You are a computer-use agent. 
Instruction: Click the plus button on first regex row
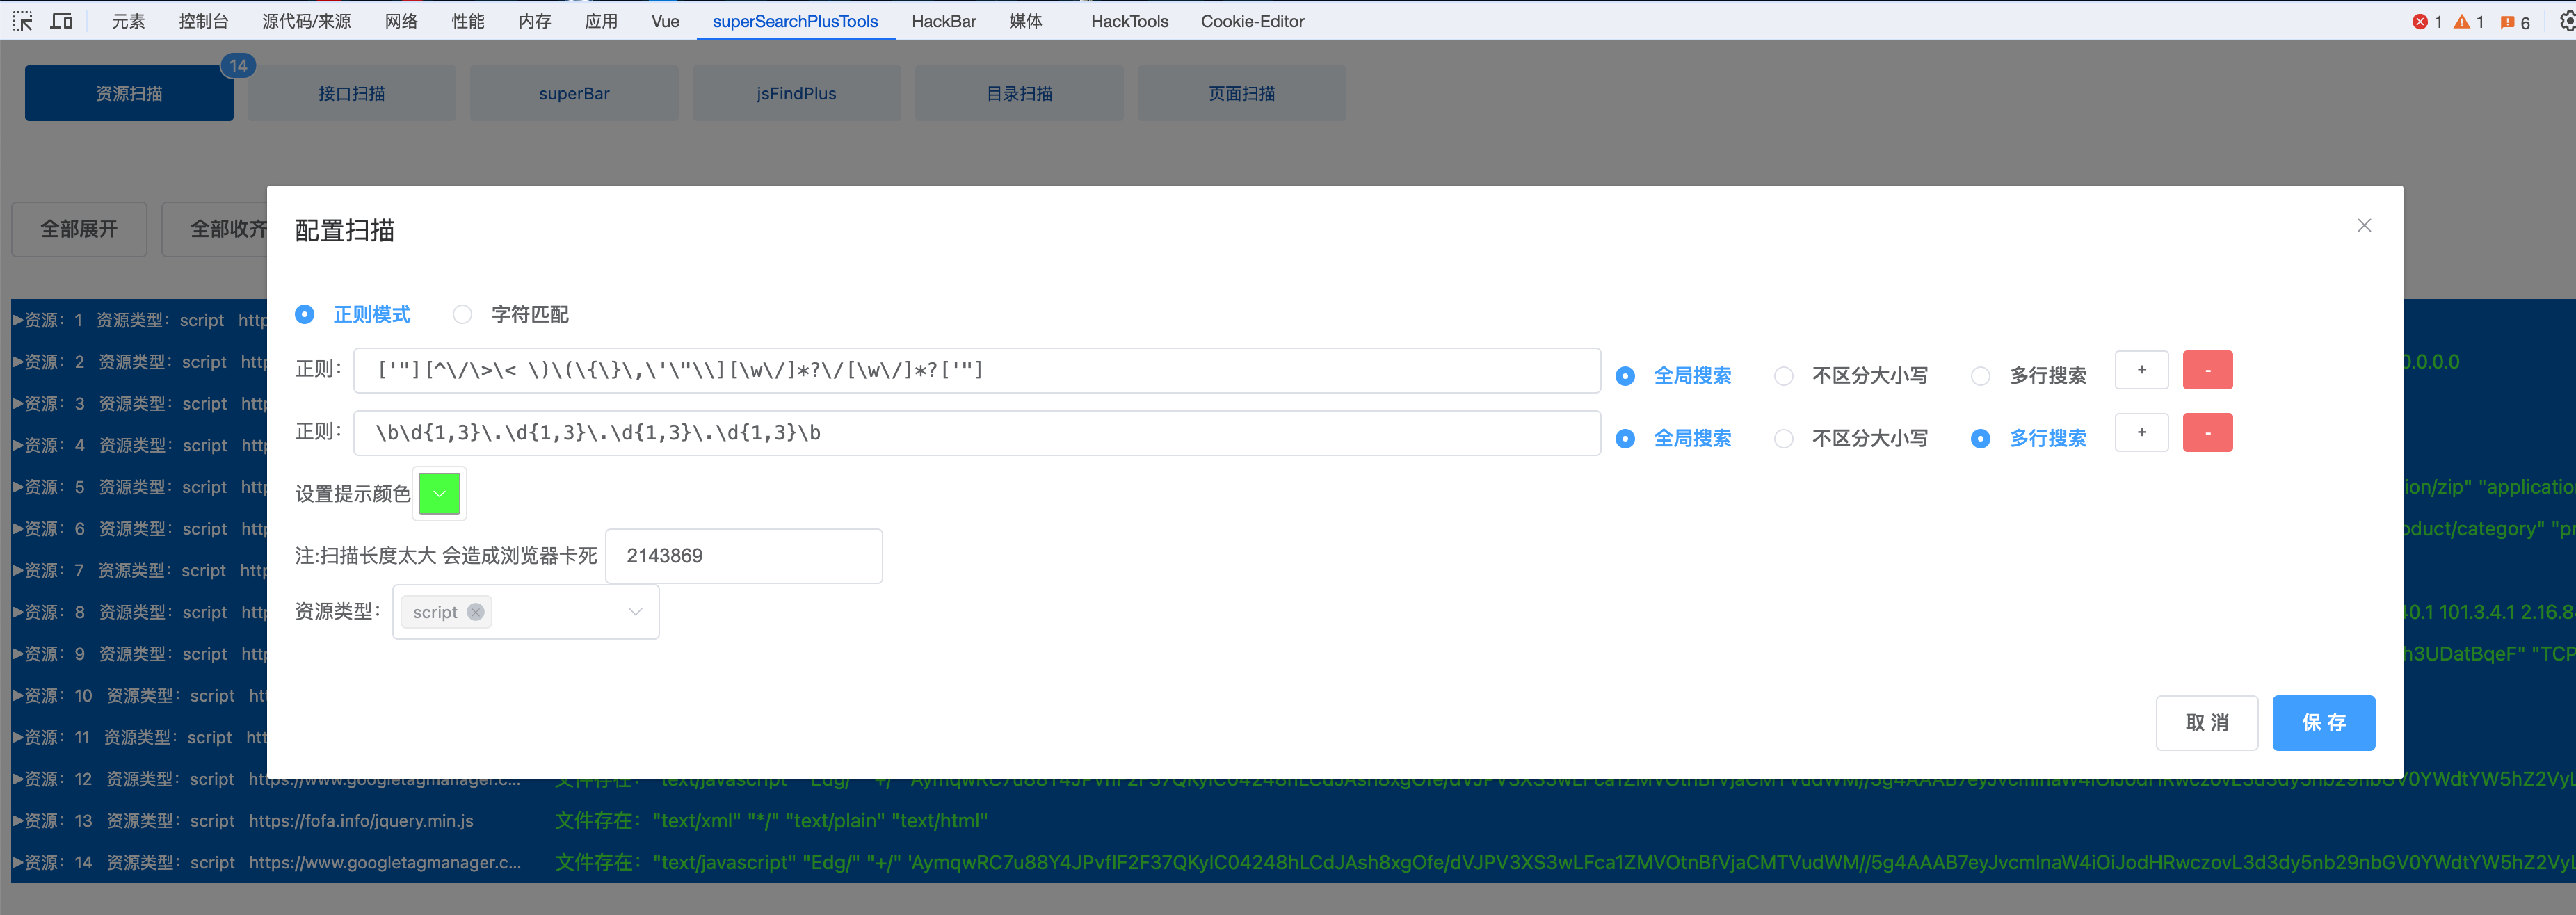(x=2141, y=370)
